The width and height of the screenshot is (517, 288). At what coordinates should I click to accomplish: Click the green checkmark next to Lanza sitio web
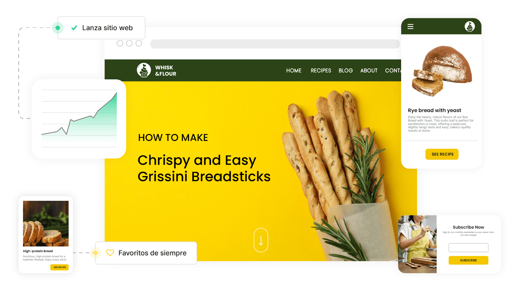pos(74,28)
